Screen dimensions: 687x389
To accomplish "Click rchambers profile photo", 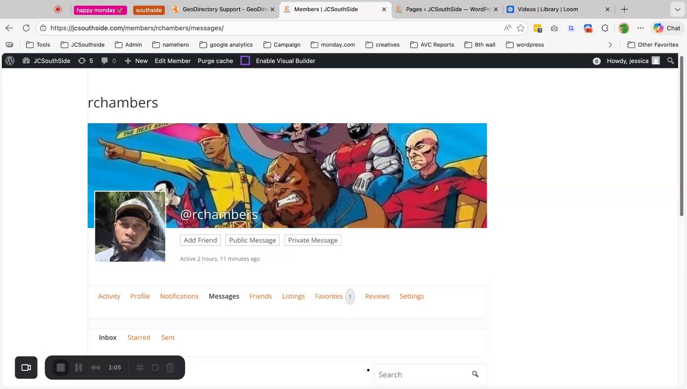I will (x=130, y=227).
